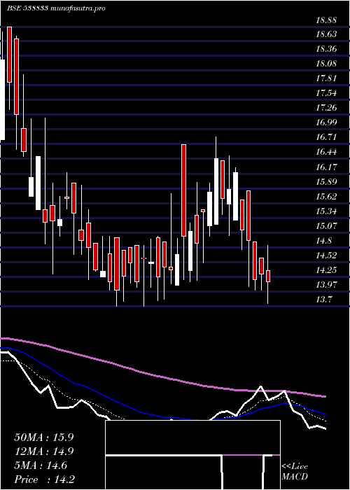Click the 'Price : 14.2' readout
Screen dimensions: 350x490
pyautogui.click(x=44, y=479)
